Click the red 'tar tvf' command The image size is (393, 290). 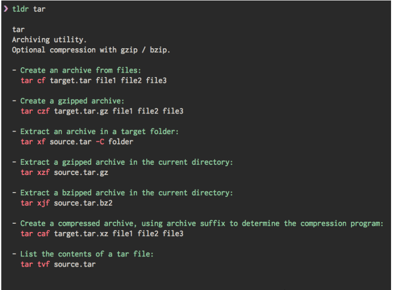tap(35, 265)
